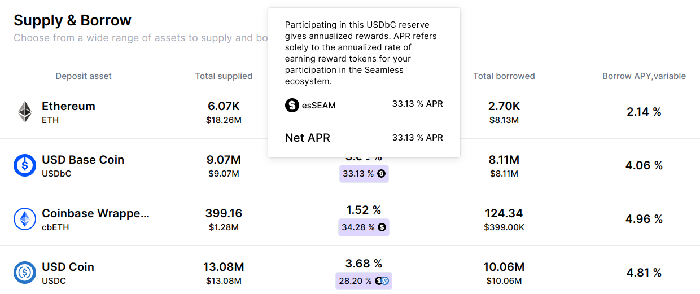The height and width of the screenshot is (294, 700).
Task: Click the esSEAM token icon in tooltip
Action: coord(292,105)
